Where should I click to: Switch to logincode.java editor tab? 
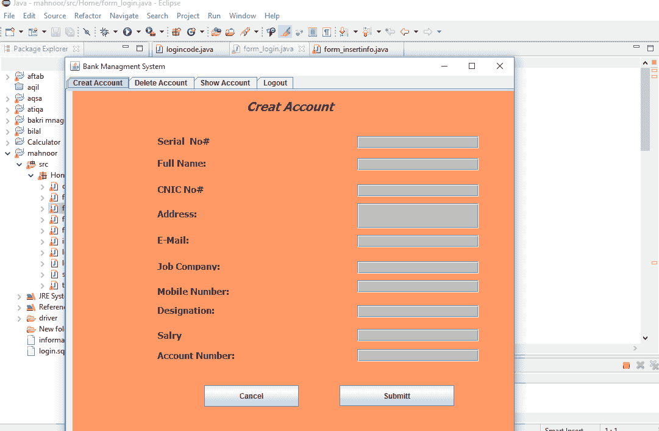190,49
